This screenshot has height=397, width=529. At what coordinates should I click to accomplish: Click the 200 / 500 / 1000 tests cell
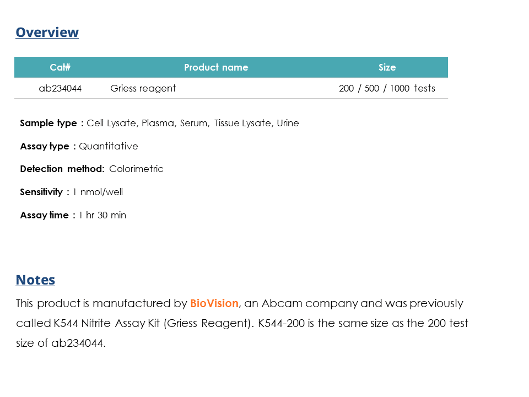pos(387,88)
